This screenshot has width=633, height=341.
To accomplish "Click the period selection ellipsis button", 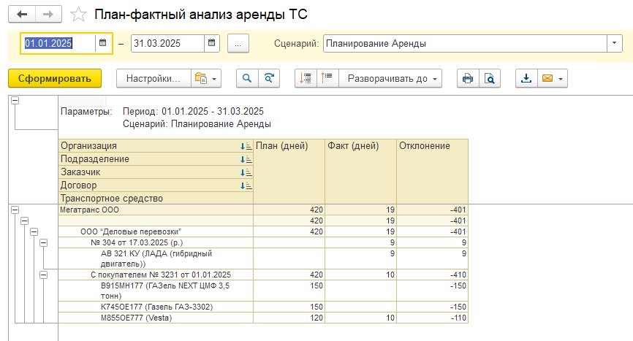I will coord(238,43).
